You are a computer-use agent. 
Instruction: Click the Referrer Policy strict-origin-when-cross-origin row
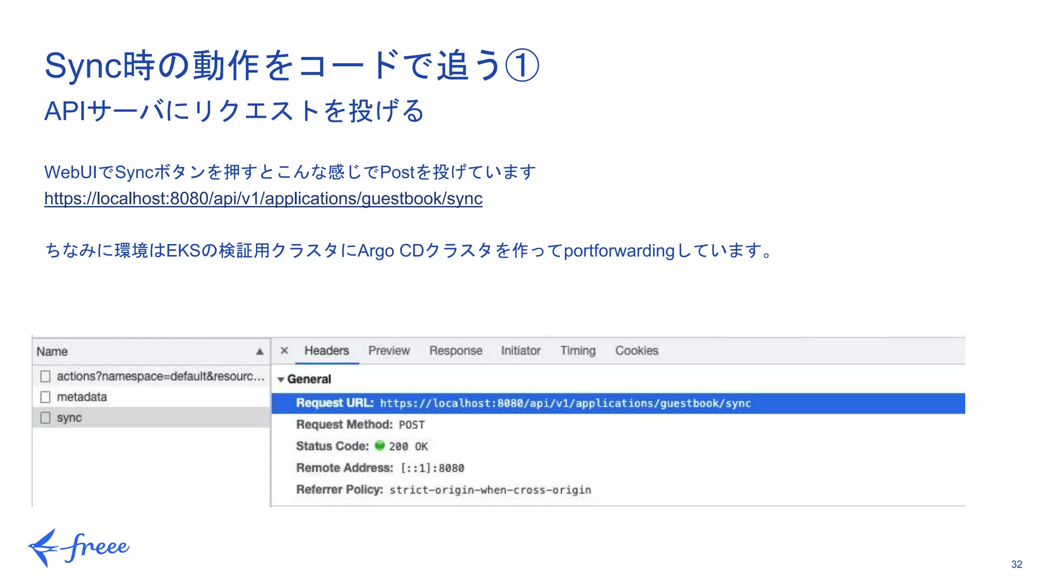pos(443,490)
